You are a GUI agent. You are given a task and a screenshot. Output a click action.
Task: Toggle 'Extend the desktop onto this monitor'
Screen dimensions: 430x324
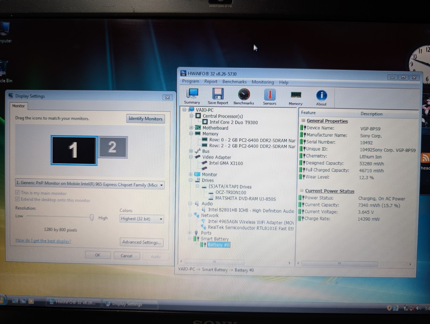[18, 199]
